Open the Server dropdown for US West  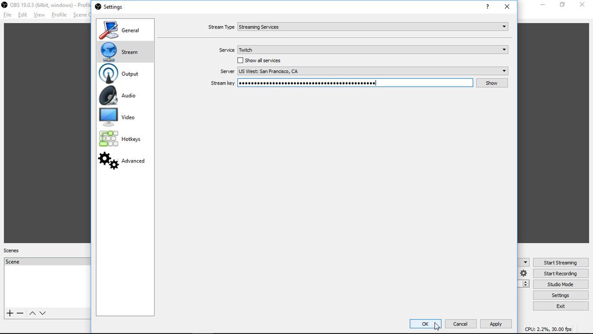point(372,71)
